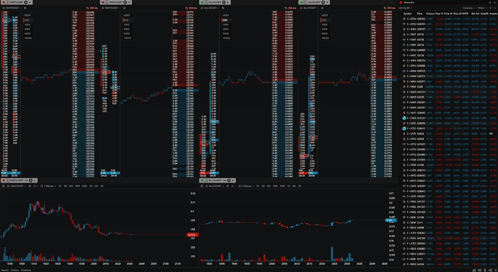Open symbol dropdown in spot ALLOUSDT order book
Image resolution: width=498 pixels, height=272 pixels.
310,8
